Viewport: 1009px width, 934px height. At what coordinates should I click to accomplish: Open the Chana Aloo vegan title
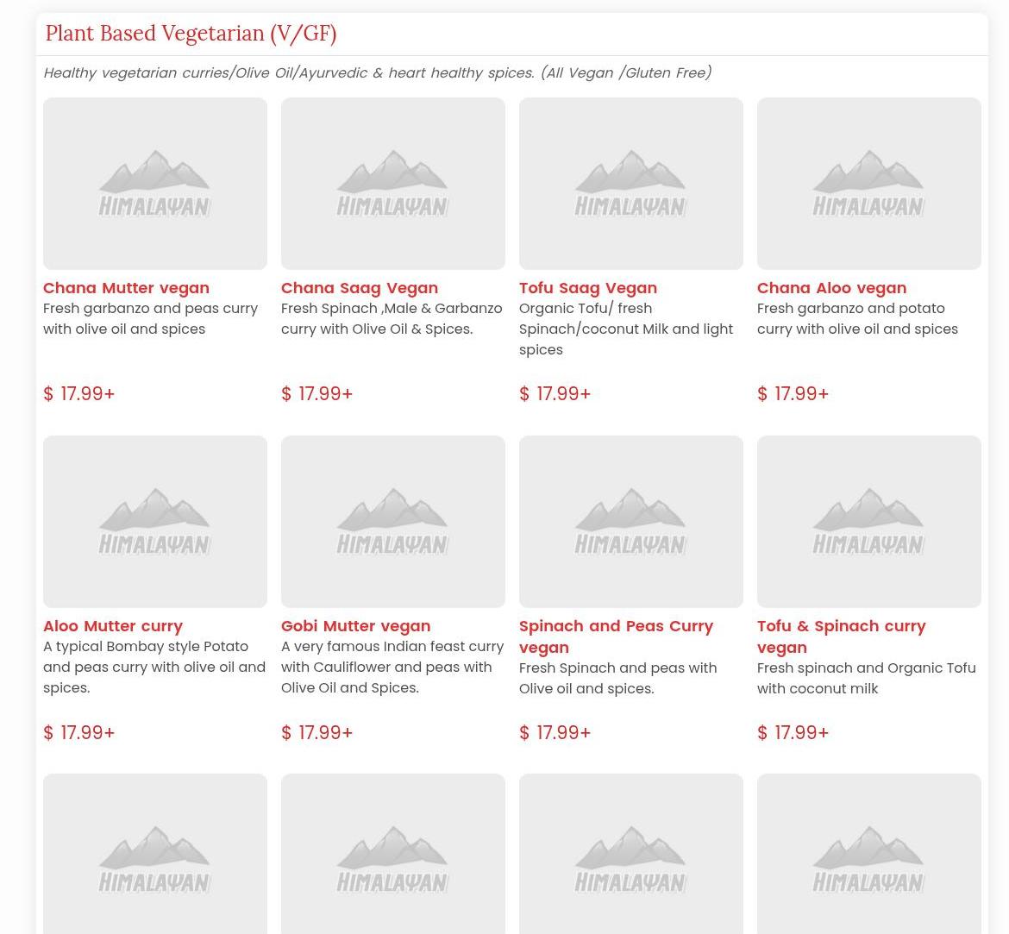[x=831, y=288]
